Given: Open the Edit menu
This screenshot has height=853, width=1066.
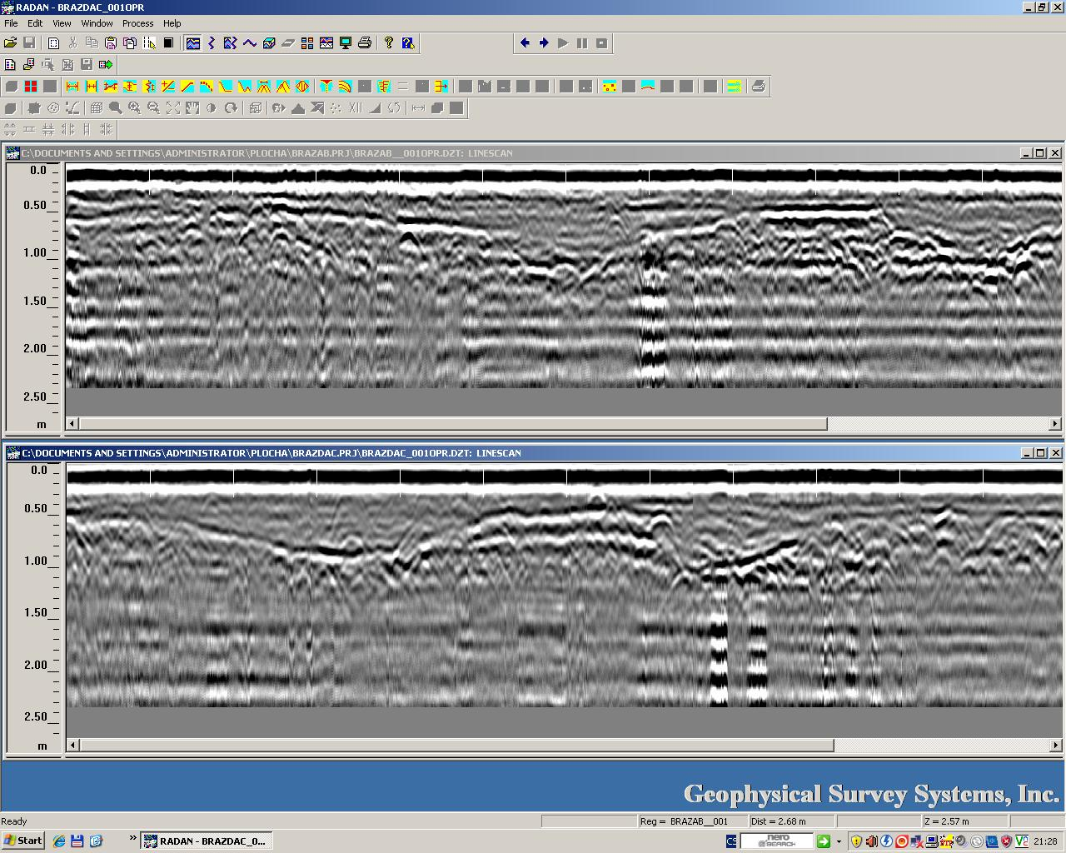Looking at the screenshot, I should (35, 23).
